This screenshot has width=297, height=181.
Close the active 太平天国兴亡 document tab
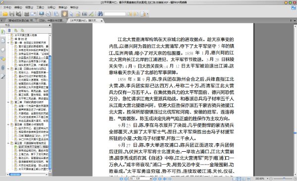point(101,21)
